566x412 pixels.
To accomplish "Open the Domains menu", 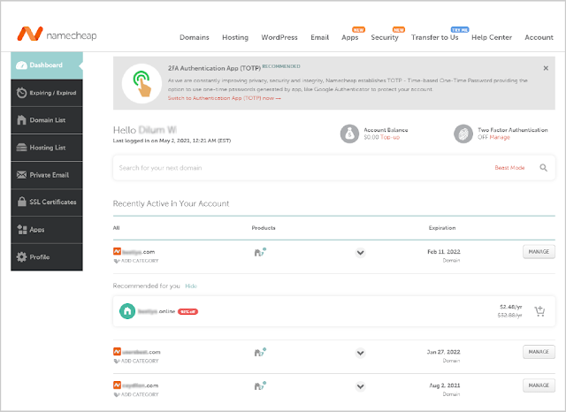I will click(x=195, y=37).
